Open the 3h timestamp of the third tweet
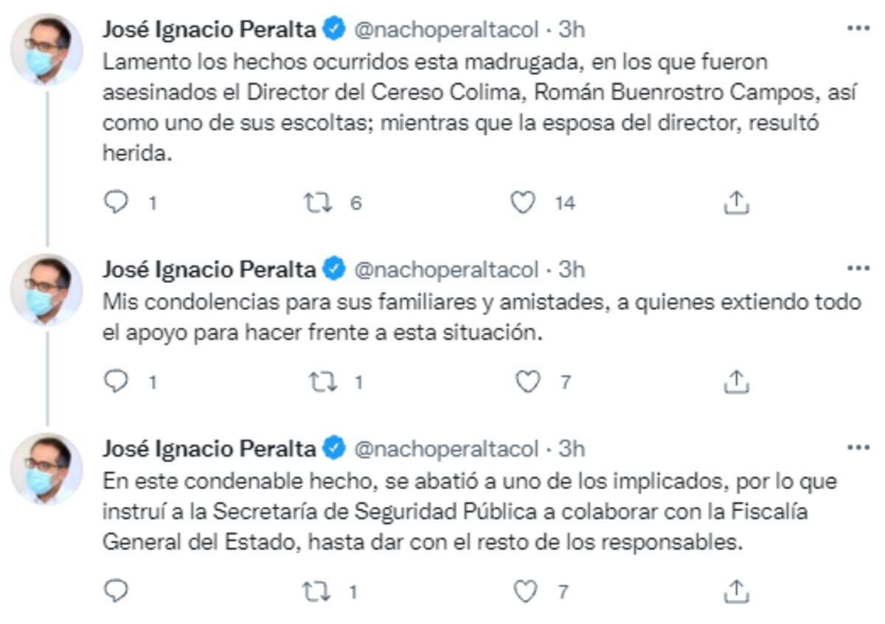The image size is (885, 624). [x=572, y=449]
